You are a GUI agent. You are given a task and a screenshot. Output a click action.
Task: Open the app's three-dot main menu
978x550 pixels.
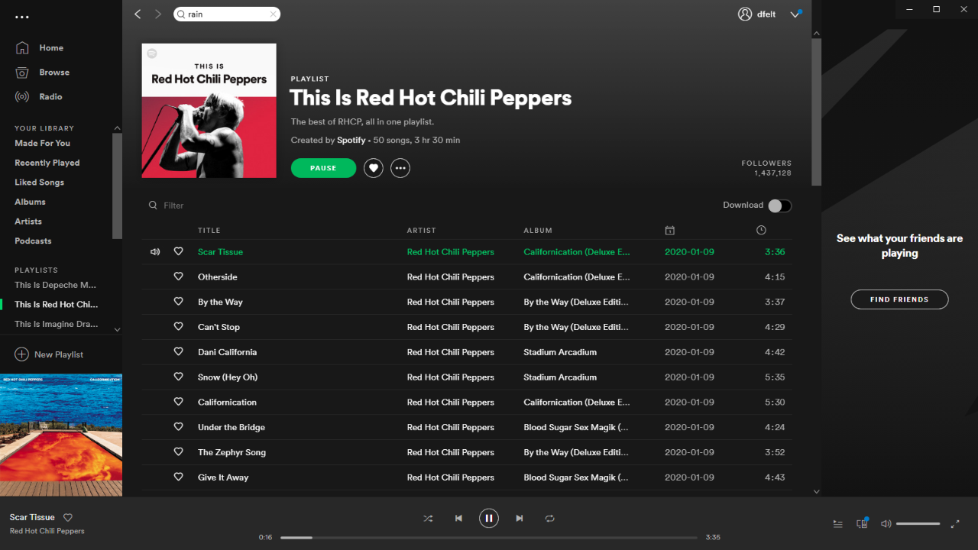pos(22,17)
